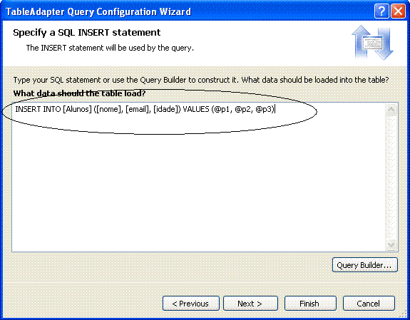Click the wizard title bar text
This screenshot has width=410, height=320.
point(98,12)
